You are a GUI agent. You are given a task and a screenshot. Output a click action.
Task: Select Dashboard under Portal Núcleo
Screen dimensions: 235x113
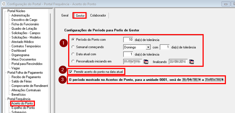point(19,51)
